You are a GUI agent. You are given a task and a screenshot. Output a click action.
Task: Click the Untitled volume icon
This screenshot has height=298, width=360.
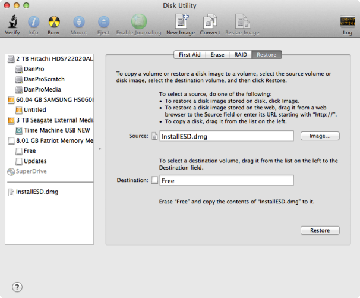[x=19, y=110]
